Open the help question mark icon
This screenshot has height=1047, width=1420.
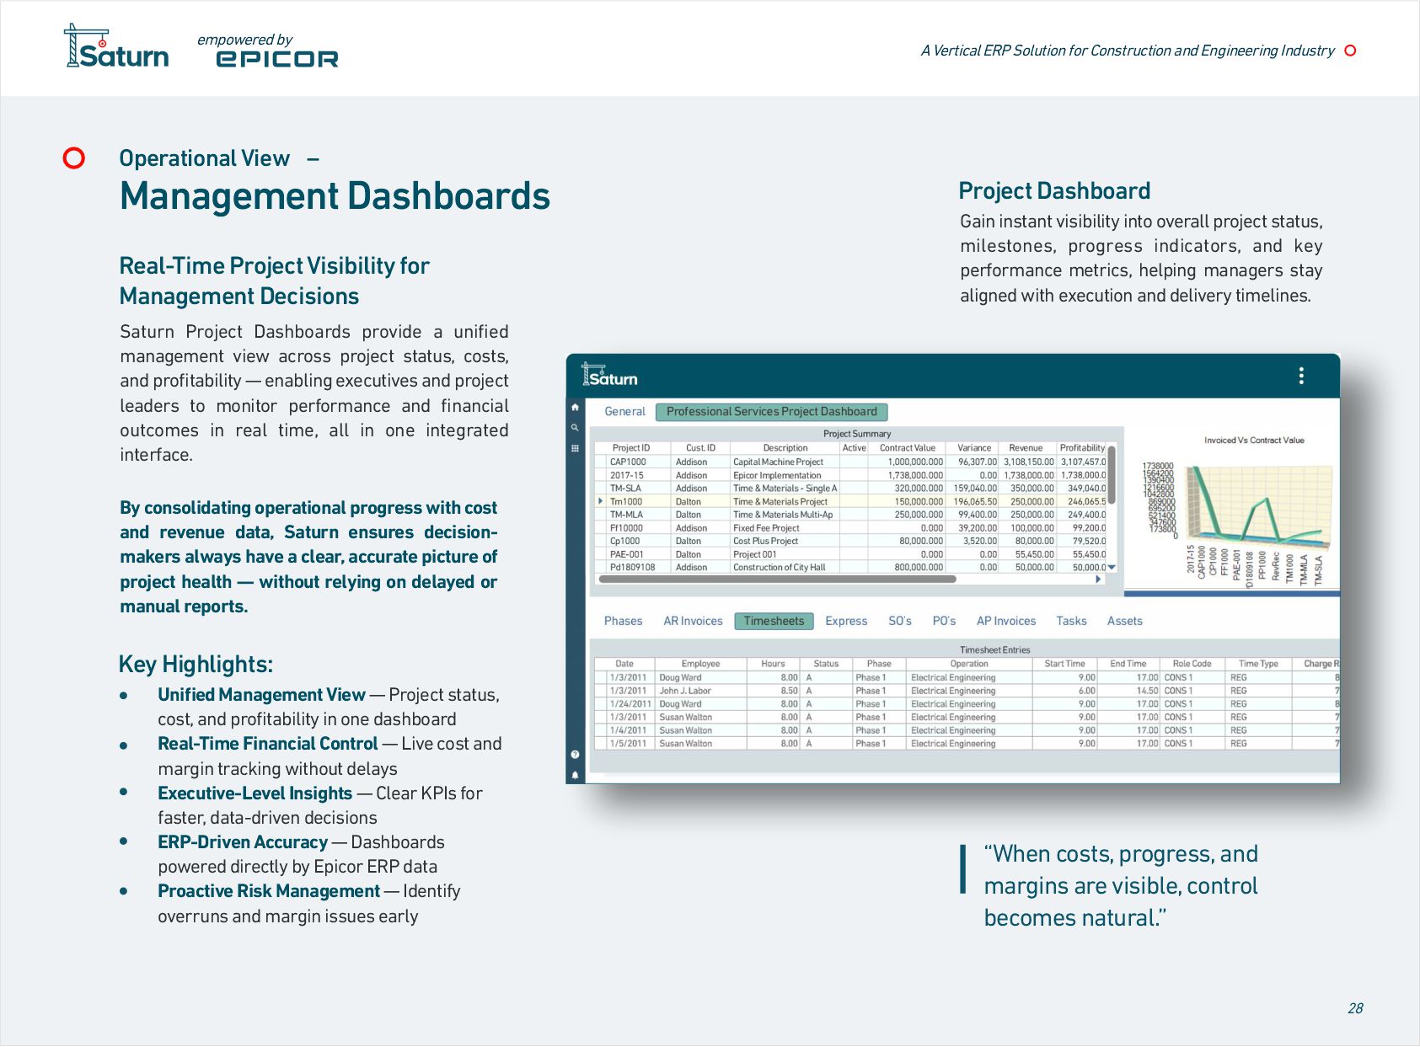[x=575, y=755]
